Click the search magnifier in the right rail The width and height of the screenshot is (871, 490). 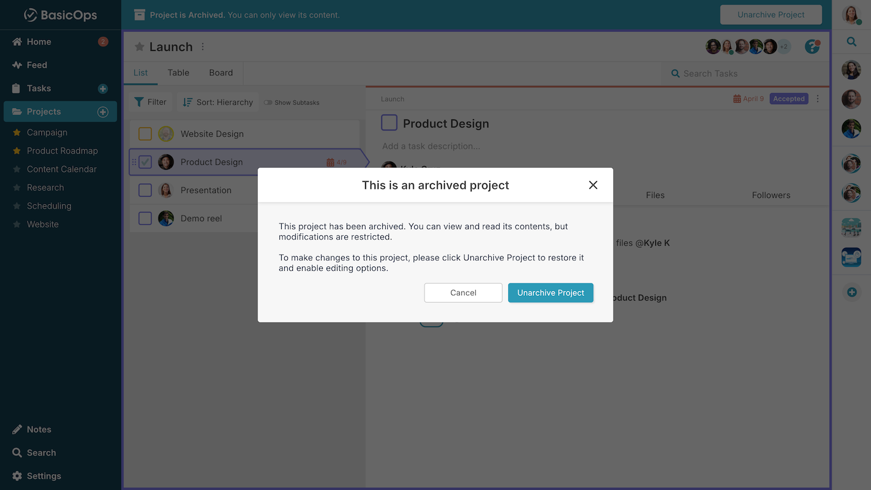tap(851, 42)
